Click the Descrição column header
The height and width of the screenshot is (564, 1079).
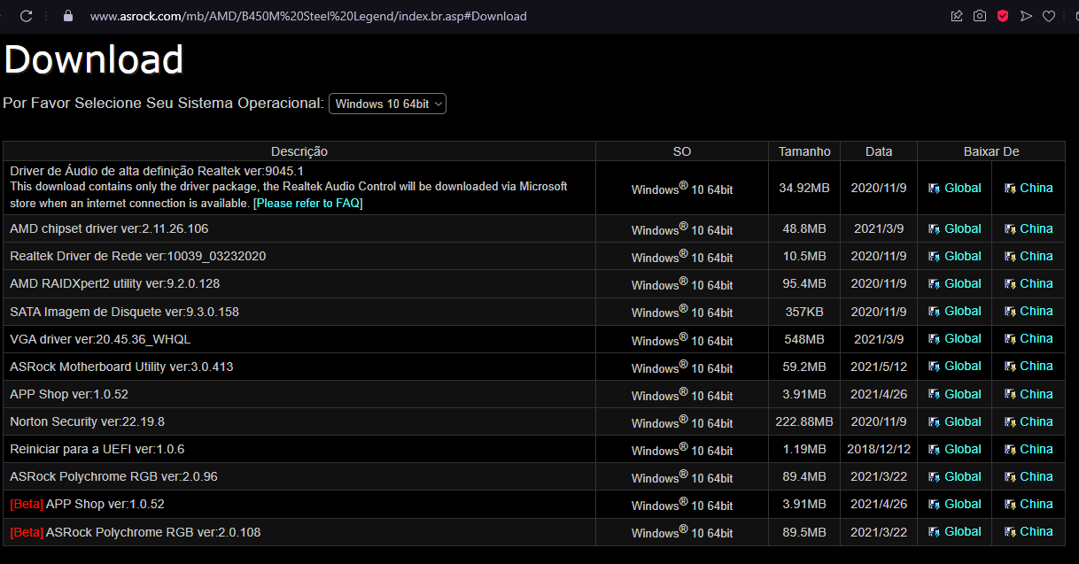(x=299, y=151)
